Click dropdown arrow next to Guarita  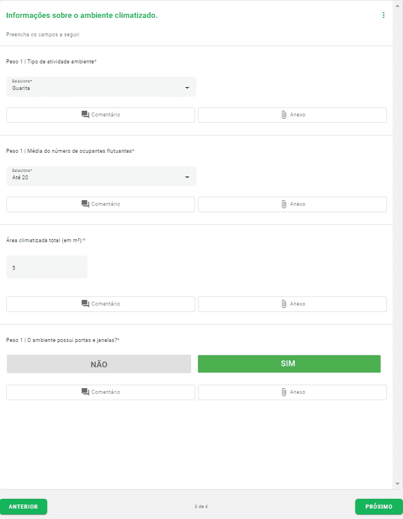[x=187, y=88]
